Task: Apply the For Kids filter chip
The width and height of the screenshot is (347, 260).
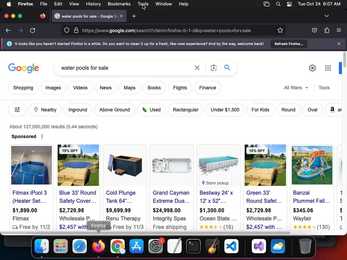Action: [260, 110]
